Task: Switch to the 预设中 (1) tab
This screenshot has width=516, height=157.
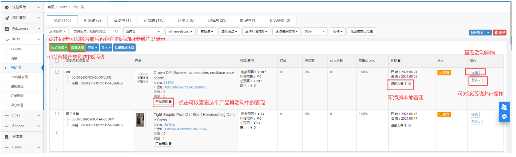Action: click(x=248, y=20)
